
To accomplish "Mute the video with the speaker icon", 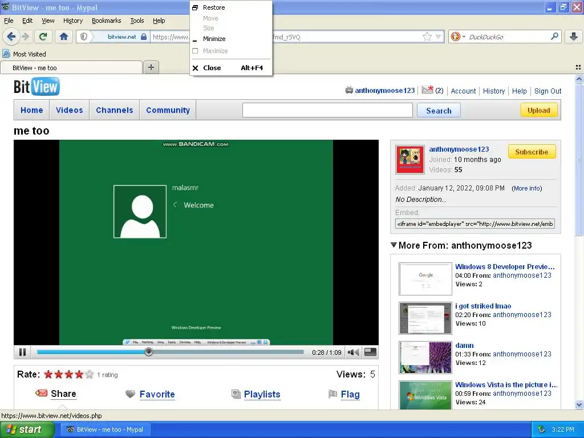I will coord(352,352).
